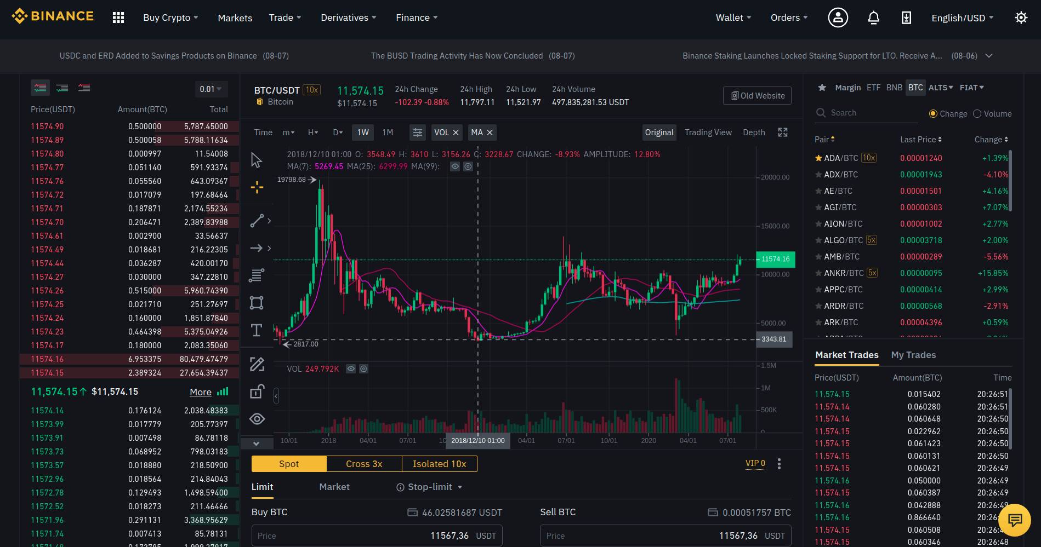Remove the MA indicator tag

tap(490, 133)
